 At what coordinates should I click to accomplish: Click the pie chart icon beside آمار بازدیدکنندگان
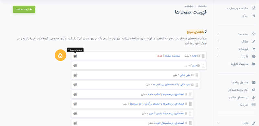(x=253, y=90)
